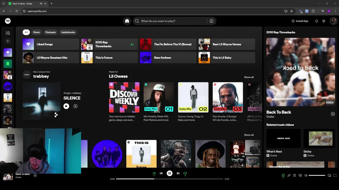339x190 pixels.
Task: Open the SILENCE album cover
Action: 42,101
